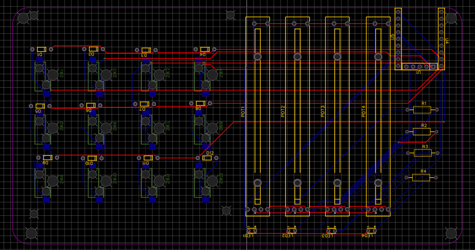Select the LED4 designator text
This screenshot has height=250, width=475.
coord(367,236)
